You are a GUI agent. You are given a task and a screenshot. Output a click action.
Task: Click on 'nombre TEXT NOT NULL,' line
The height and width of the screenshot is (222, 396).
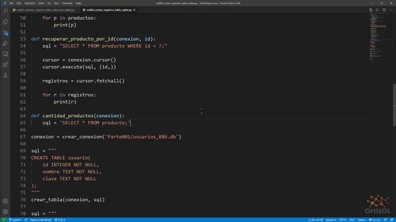click(72, 171)
